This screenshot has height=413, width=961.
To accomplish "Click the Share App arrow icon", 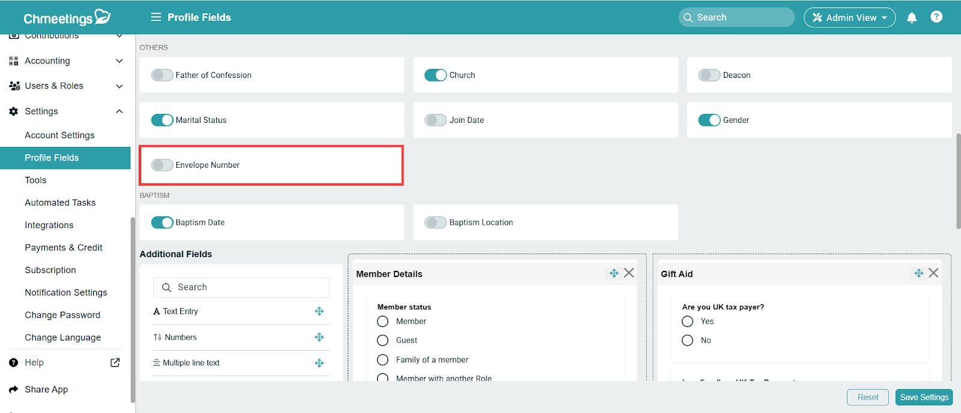I will tap(14, 390).
